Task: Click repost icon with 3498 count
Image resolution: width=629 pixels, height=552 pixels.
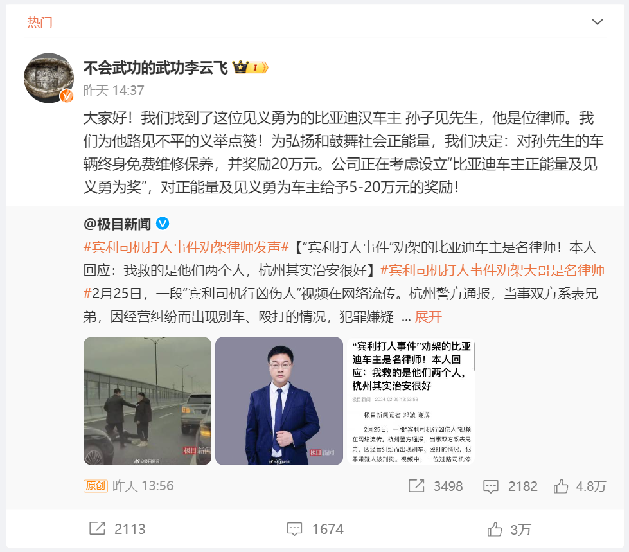Action: [x=416, y=486]
